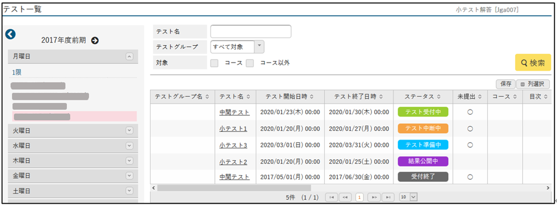The width and height of the screenshot is (557, 205).
Task: Go to first page of results
Action: (332, 197)
